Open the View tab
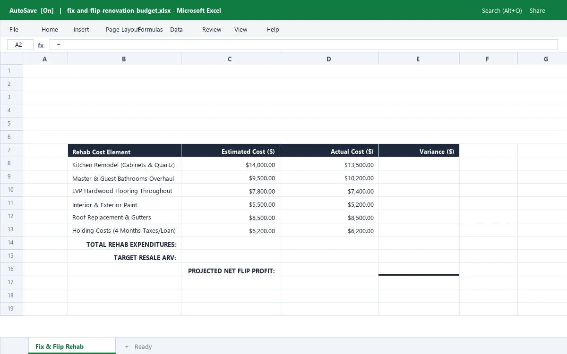This screenshot has width=567, height=354. (x=241, y=29)
